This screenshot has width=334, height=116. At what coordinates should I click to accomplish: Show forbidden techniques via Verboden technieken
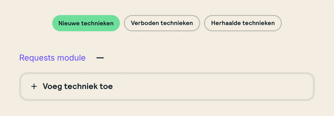pyautogui.click(x=162, y=23)
